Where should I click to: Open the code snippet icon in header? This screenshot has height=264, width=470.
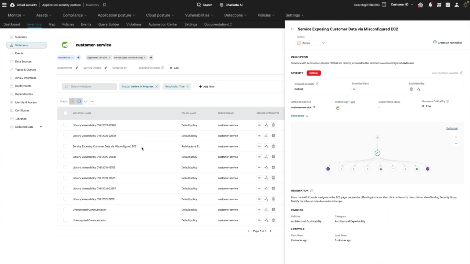[x=448, y=5]
